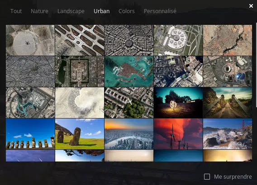Select the Landscape tab
This screenshot has height=185, width=257.
coord(71,11)
